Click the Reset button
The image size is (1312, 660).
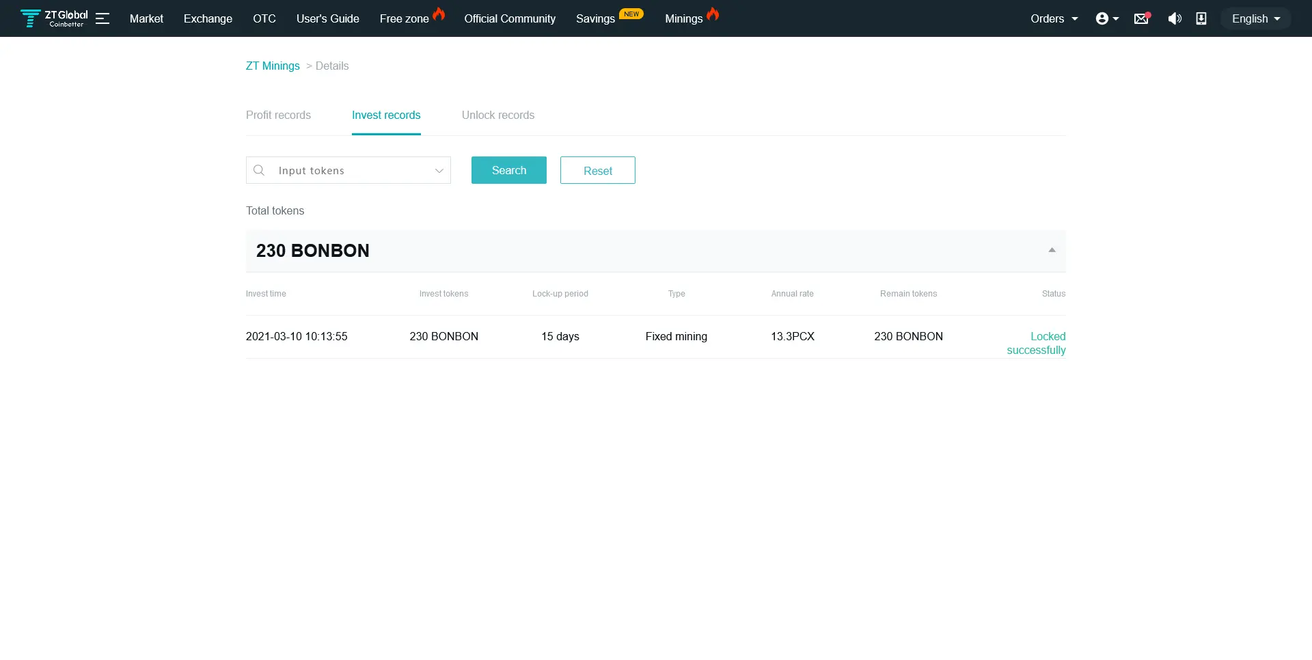pos(598,170)
